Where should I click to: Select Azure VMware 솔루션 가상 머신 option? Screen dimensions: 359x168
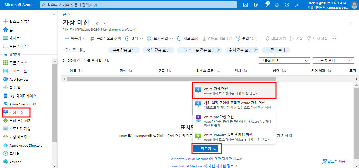pos(235,136)
